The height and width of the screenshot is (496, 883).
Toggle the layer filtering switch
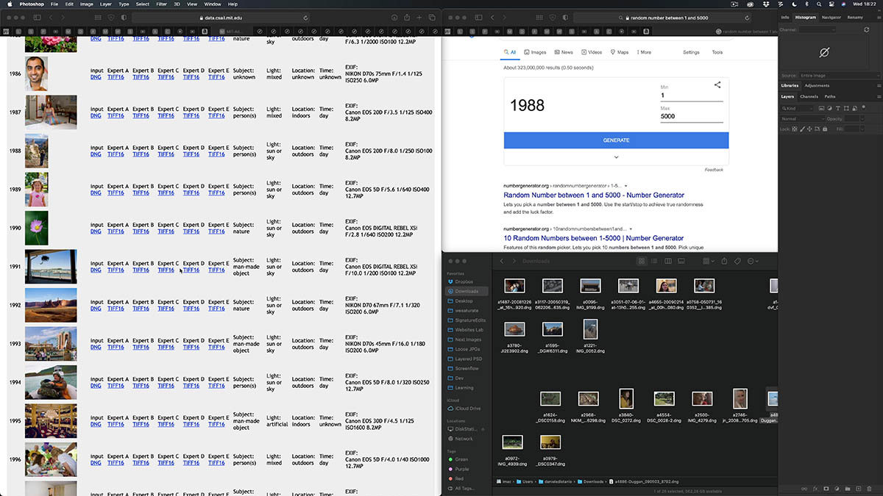coord(863,107)
